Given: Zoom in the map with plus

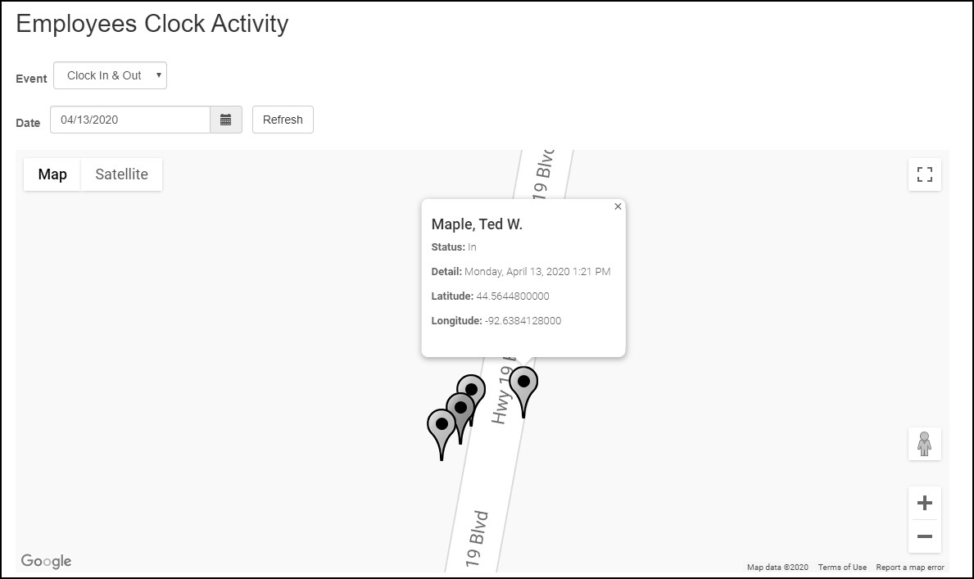Looking at the screenshot, I should coord(925,503).
